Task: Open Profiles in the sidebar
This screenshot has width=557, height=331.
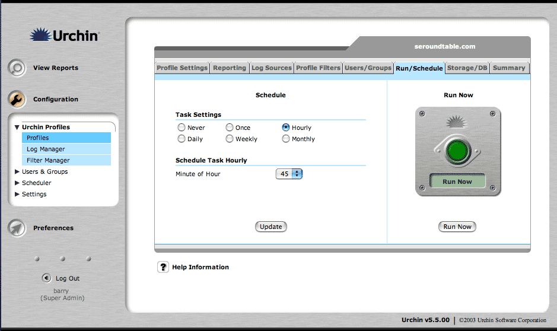Action: pos(66,138)
